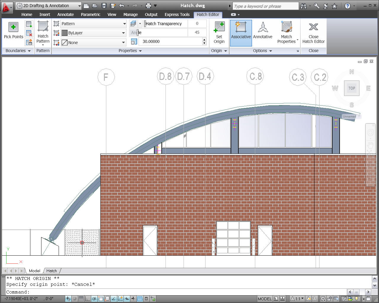Image resolution: width=379 pixels, height=303 pixels.
Task: Click the TOP face of ViewCube
Action: point(351,88)
